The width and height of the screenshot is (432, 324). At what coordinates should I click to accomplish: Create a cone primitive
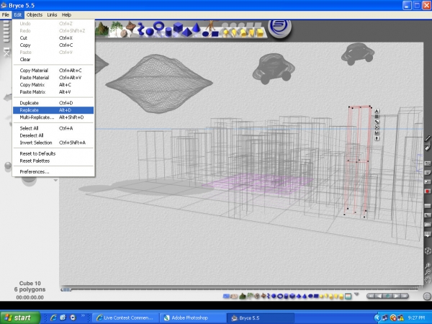click(196, 27)
